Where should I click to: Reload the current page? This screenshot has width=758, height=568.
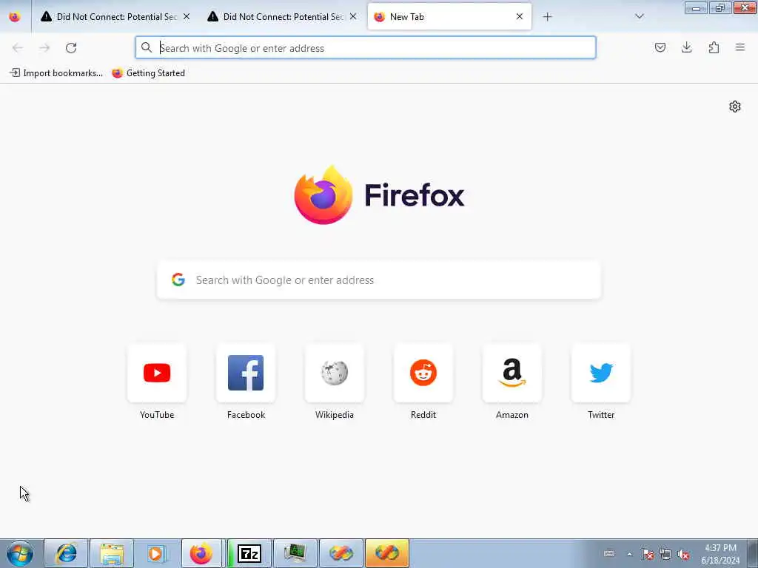click(x=71, y=48)
